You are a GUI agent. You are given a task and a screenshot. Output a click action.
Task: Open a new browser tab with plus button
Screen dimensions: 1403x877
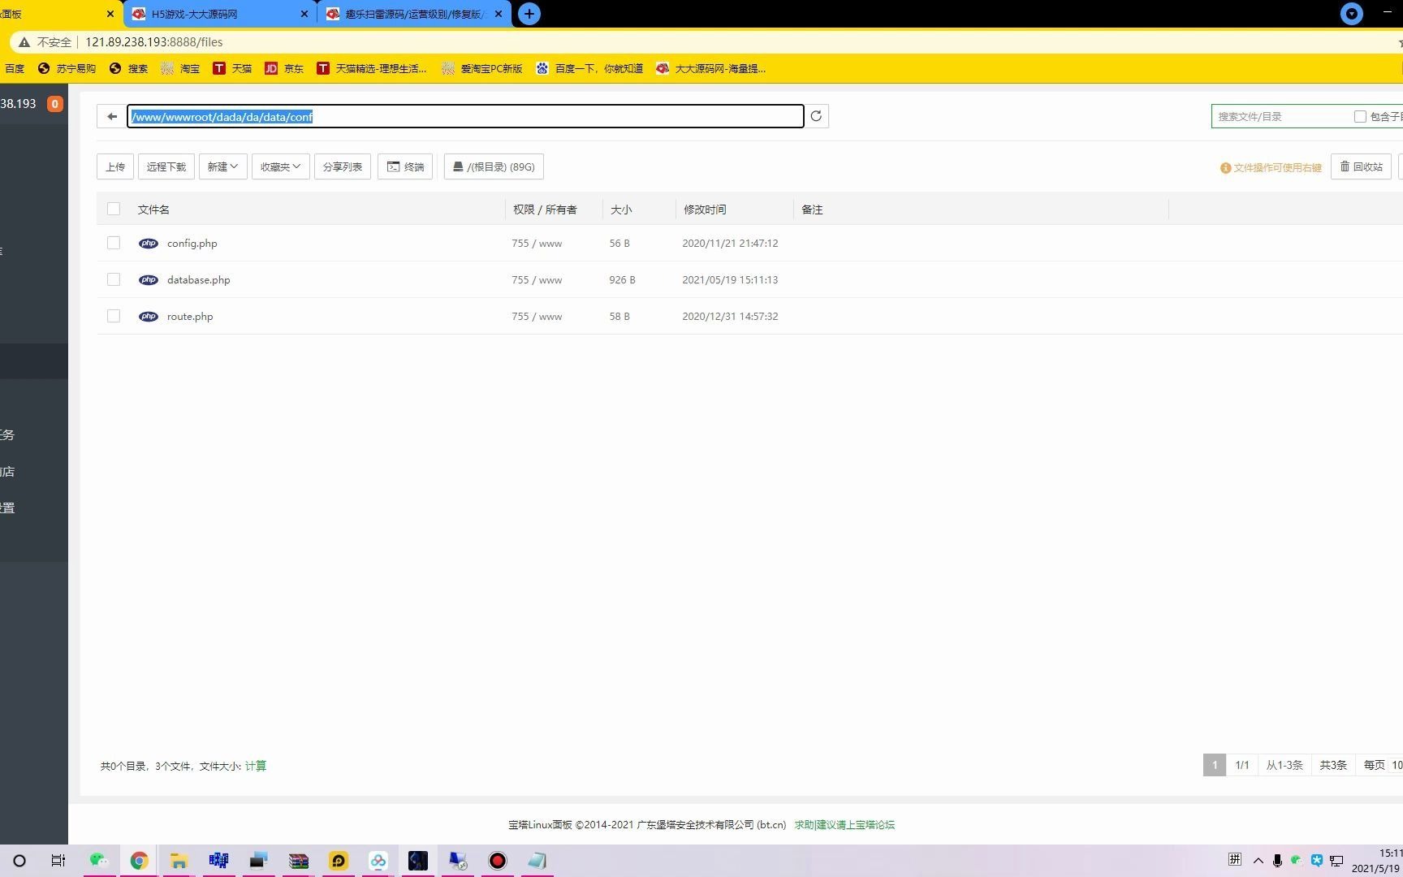tap(529, 14)
